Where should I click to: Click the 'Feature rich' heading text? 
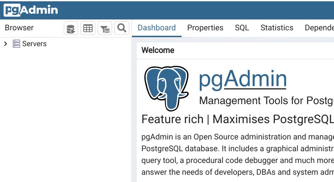tap(172, 119)
